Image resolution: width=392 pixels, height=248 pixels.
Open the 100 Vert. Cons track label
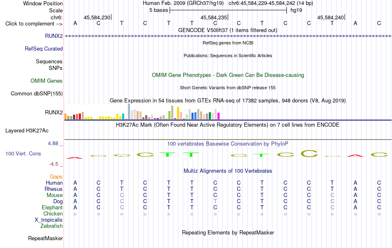[x=23, y=153]
